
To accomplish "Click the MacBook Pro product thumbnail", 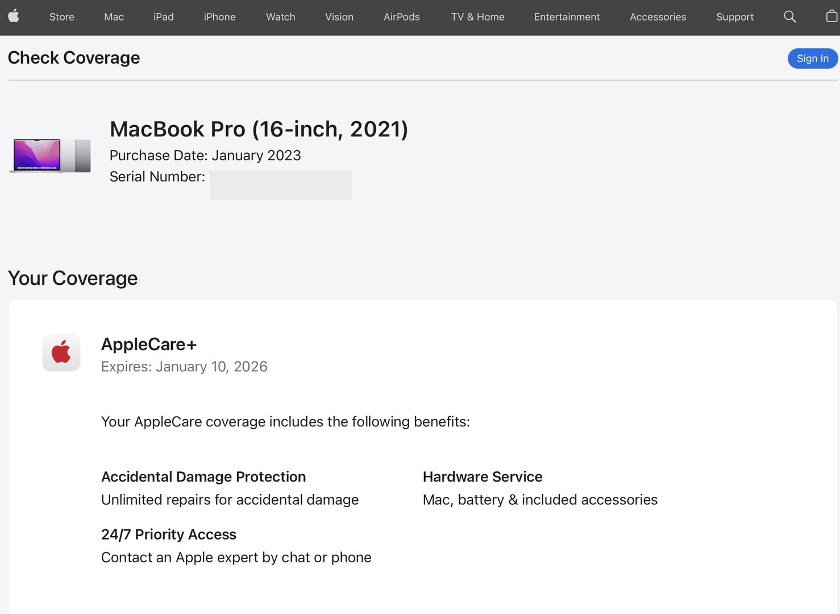I will point(51,156).
